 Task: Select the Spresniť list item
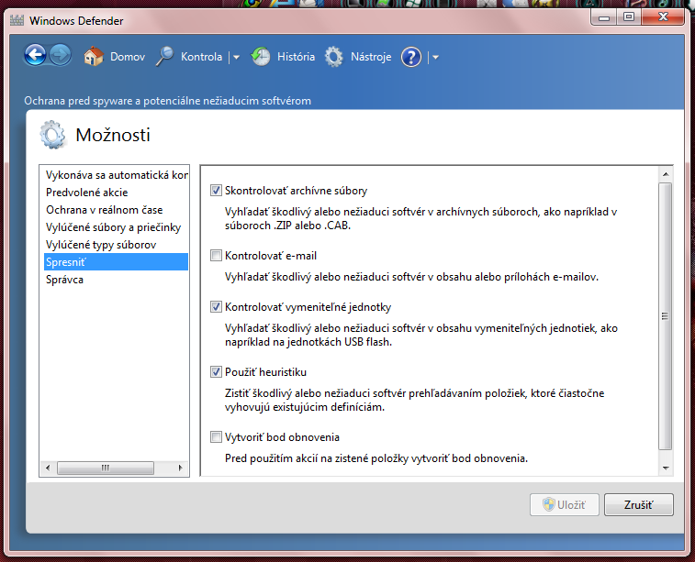[116, 262]
